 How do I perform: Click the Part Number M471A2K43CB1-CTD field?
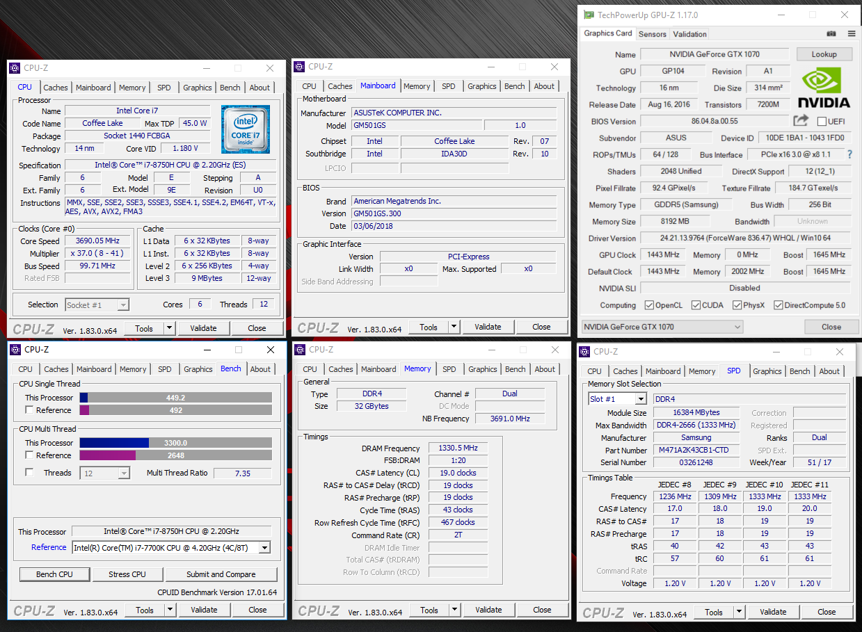click(x=696, y=450)
